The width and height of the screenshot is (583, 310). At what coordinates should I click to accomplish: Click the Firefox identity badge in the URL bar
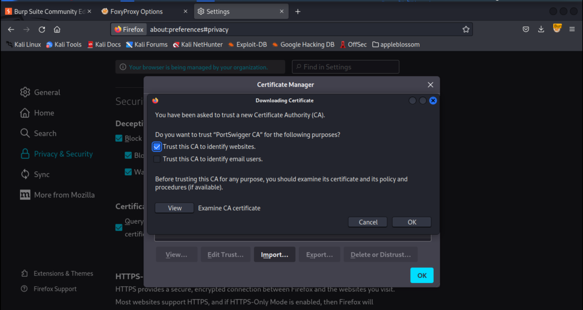click(129, 30)
